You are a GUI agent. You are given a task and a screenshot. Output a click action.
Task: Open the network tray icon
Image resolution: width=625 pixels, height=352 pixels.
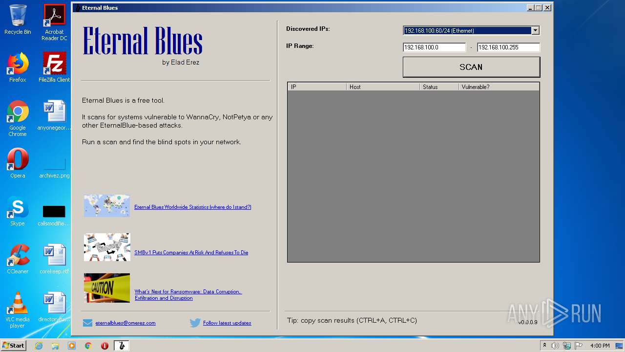pos(567,346)
